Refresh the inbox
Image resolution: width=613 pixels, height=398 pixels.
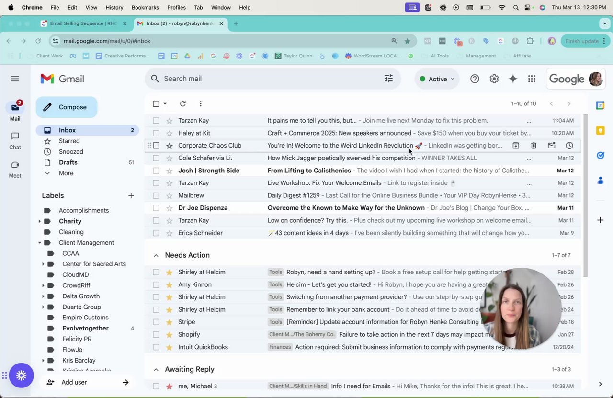pos(182,103)
